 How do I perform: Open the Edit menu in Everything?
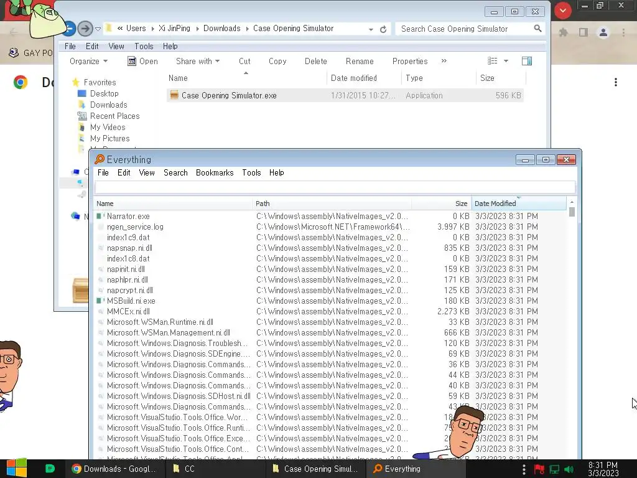124,172
